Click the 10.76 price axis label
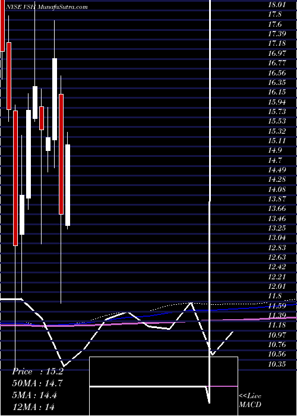The height and width of the screenshot is (416, 297). tap(276, 344)
